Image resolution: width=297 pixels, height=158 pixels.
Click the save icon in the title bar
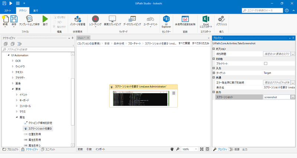tap(4, 3)
